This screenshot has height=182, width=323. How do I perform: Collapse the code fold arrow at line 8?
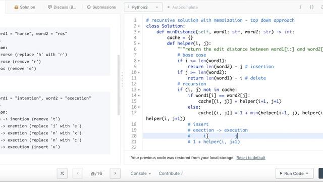pos(139,61)
